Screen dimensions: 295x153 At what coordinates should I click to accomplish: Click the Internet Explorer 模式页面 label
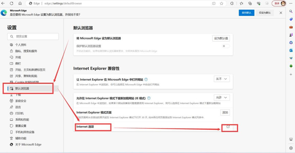click(x=94, y=112)
